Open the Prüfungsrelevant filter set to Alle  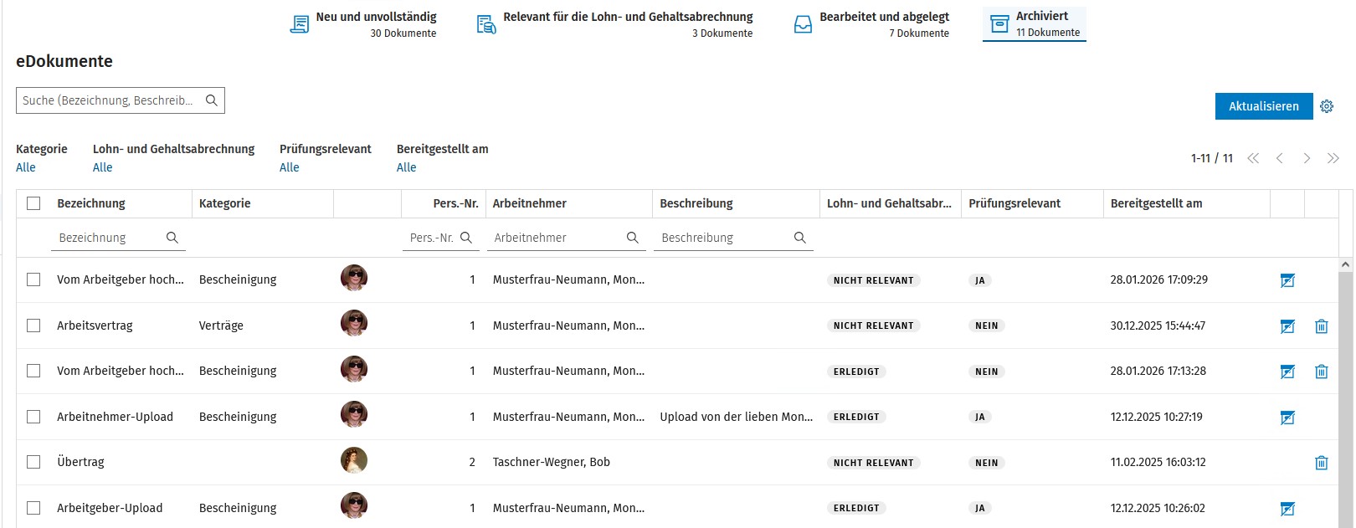(290, 167)
